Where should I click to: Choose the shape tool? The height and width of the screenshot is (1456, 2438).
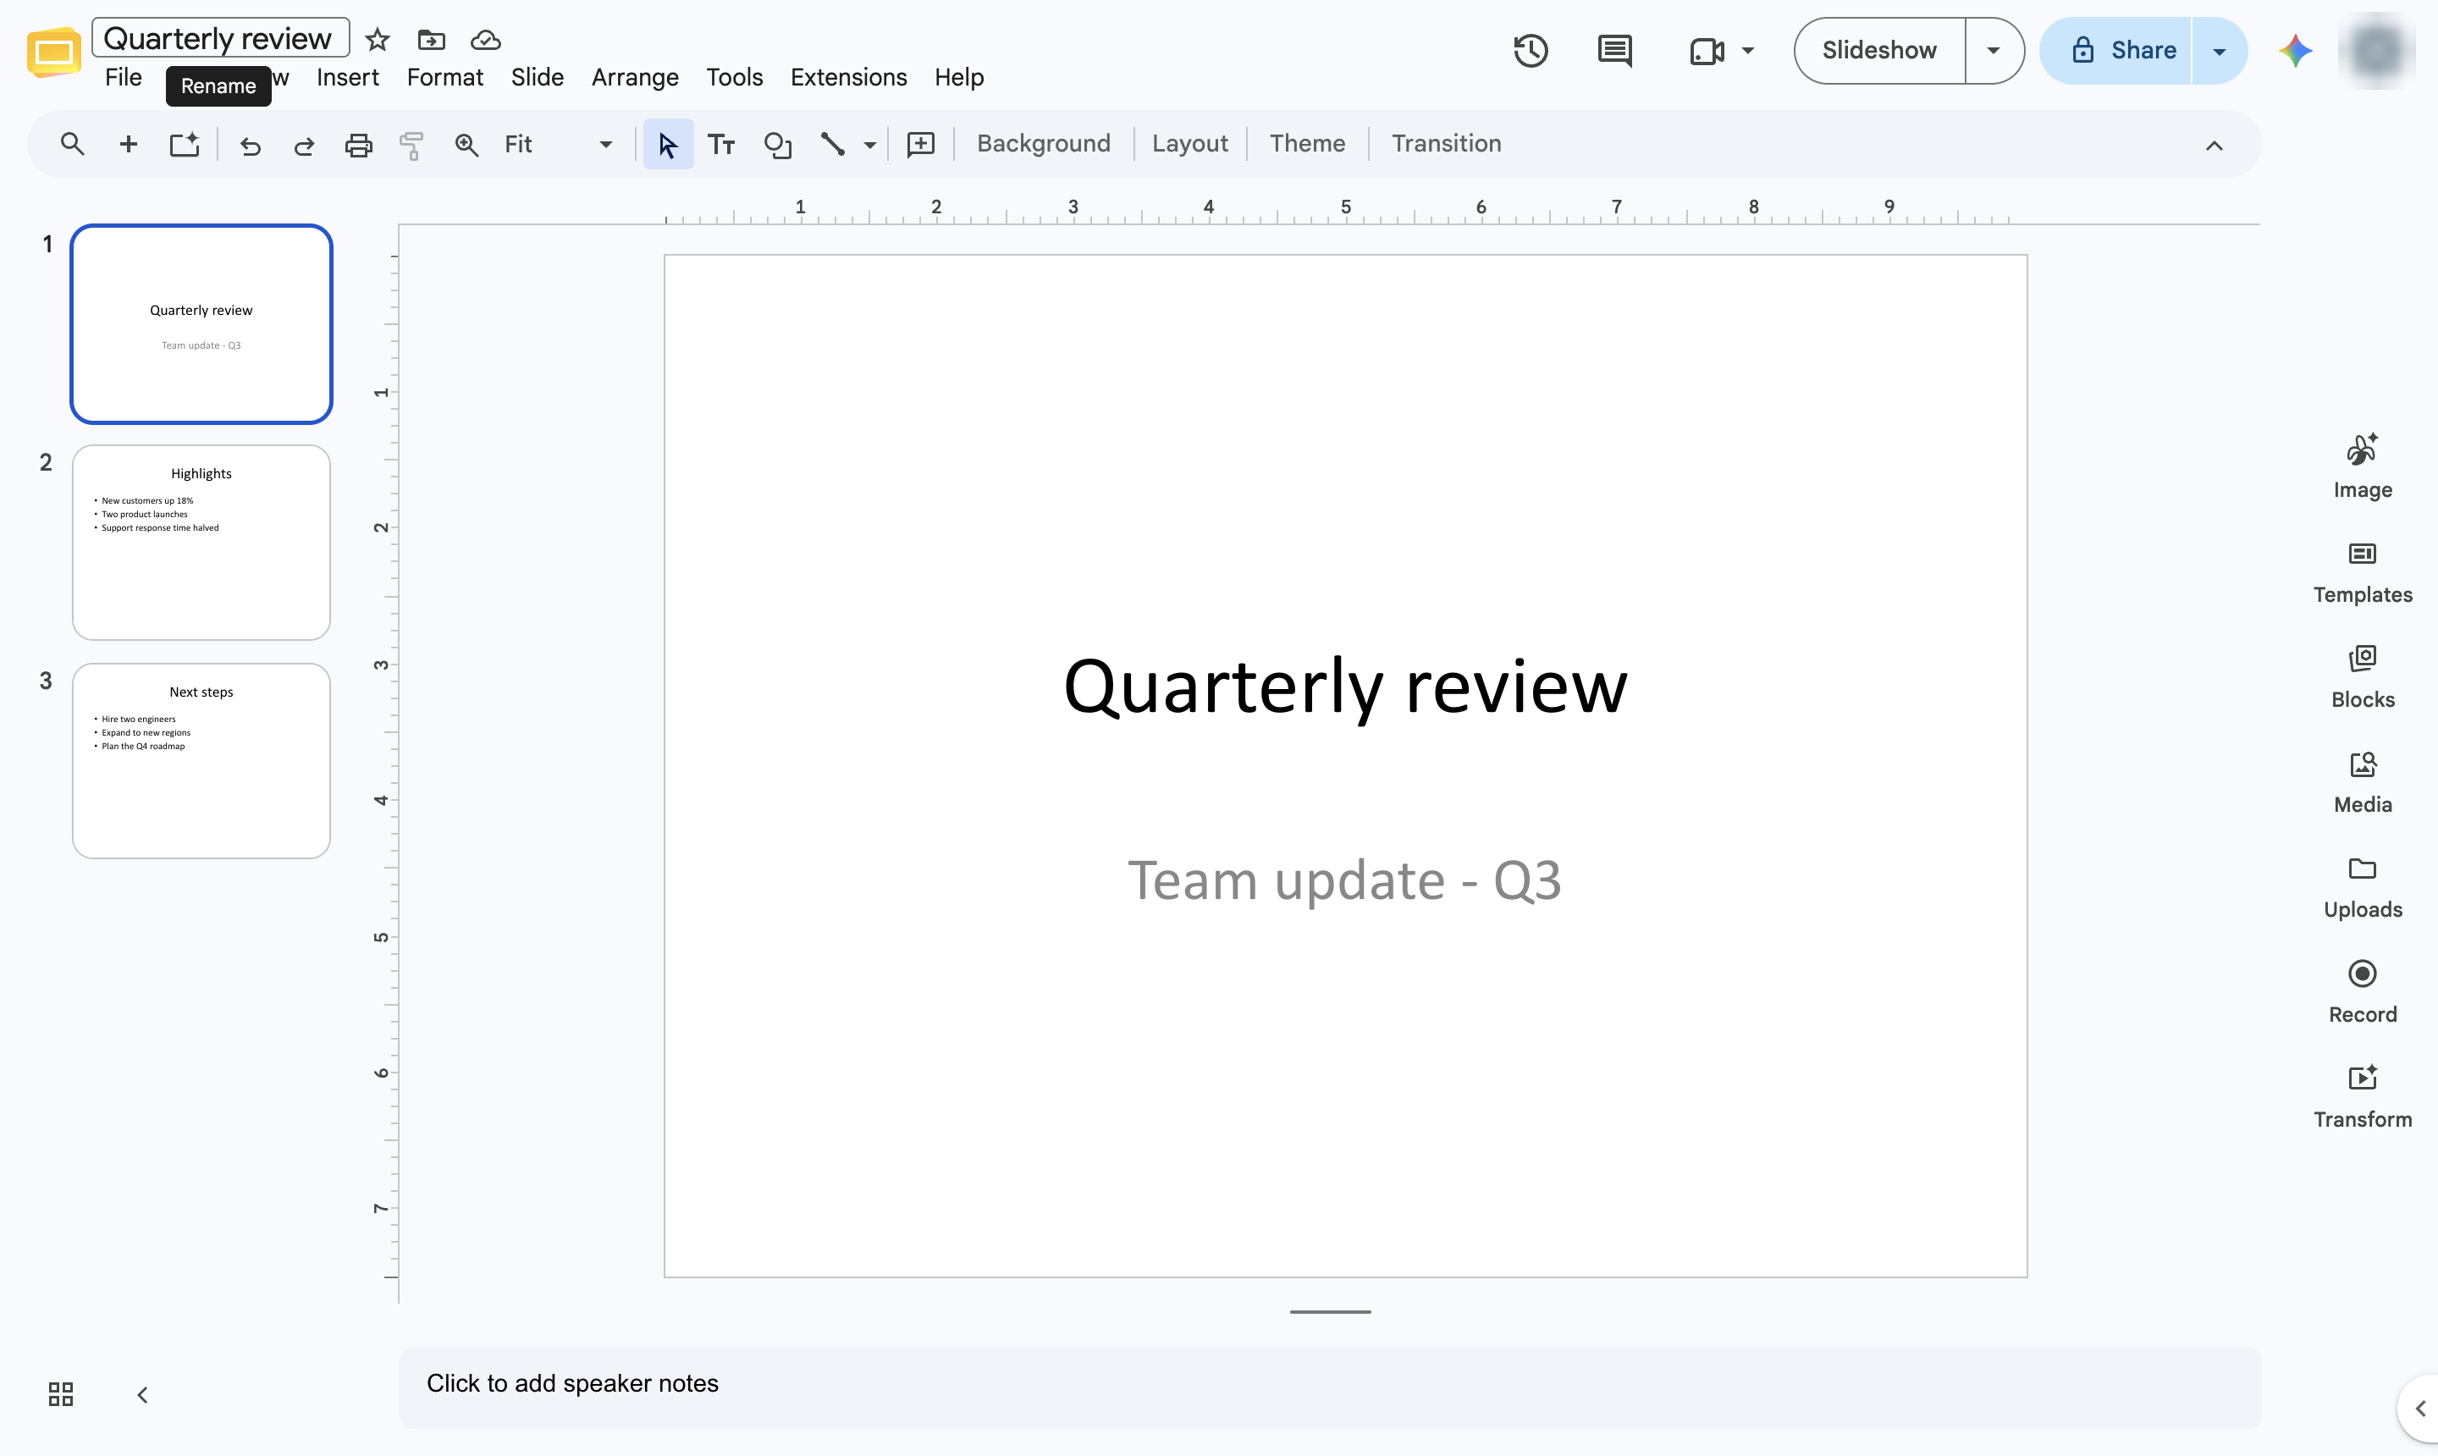778,146
